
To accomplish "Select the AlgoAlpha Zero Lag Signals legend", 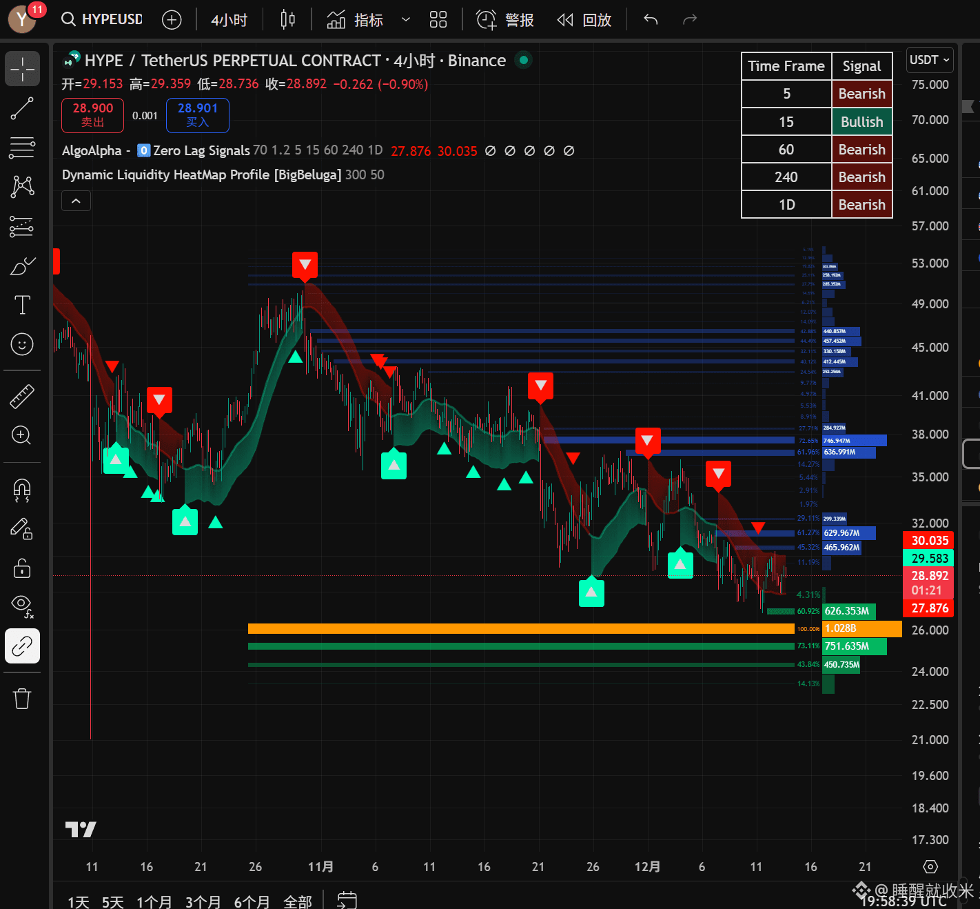I will pos(156,150).
